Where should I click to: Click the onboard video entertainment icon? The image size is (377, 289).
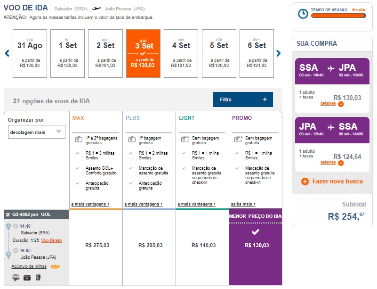click(27, 277)
